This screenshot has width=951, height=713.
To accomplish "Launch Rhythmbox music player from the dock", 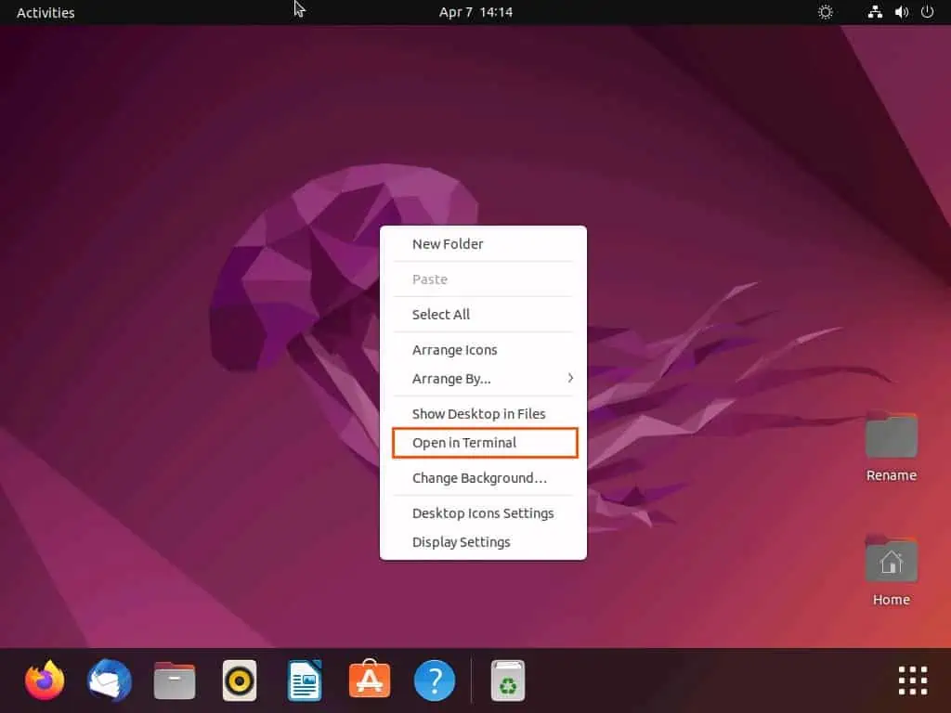I will tap(239, 681).
